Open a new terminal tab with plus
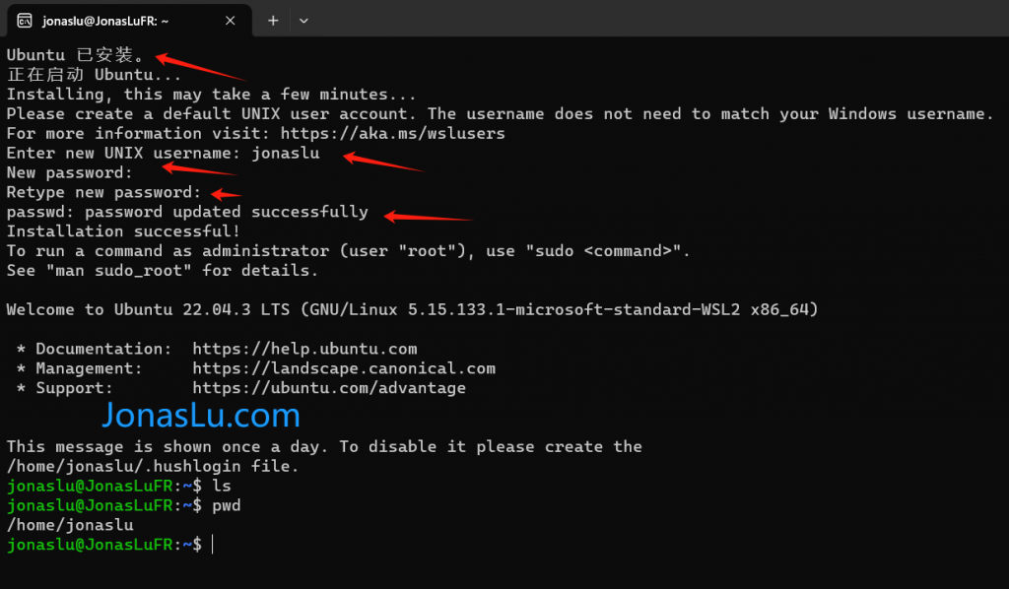This screenshot has height=589, width=1009. (273, 21)
